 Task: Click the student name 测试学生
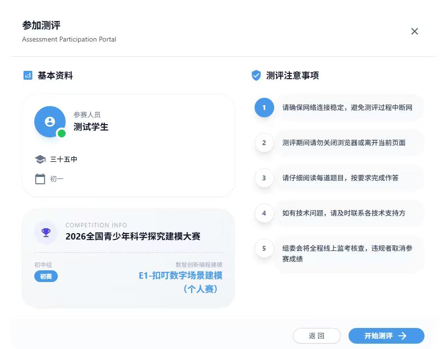click(91, 127)
